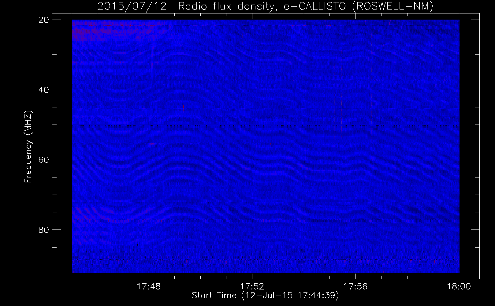Screen dimensions: 495x306
Task: Click the 80 frequency axis label
Action: pos(44,230)
